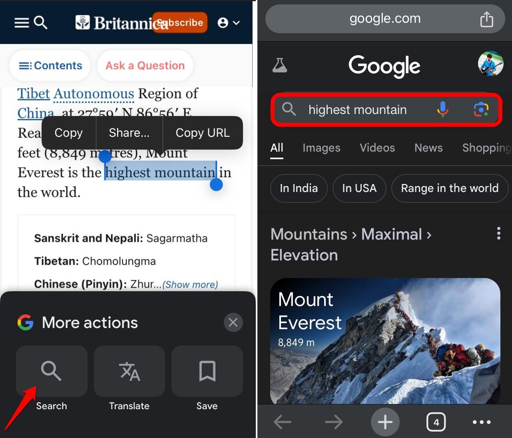Open Google account profile picture
This screenshot has width=512, height=438.
491,64
